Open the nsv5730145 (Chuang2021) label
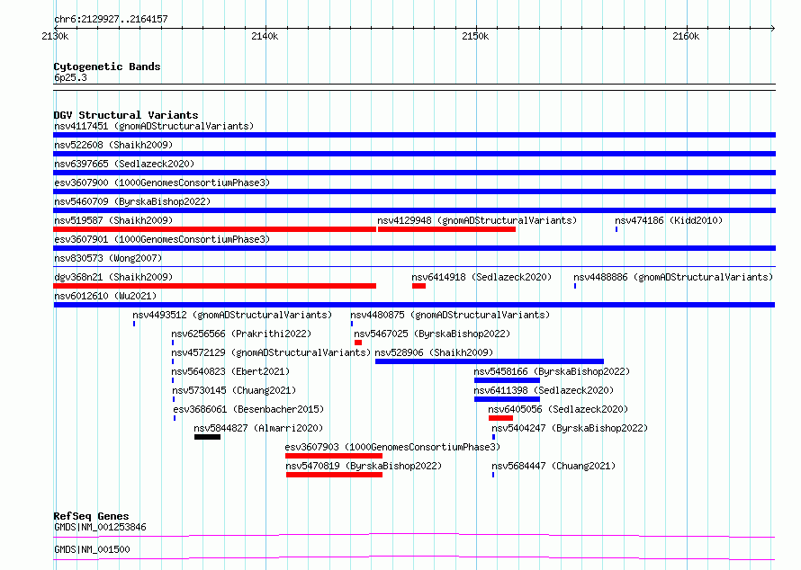 (x=234, y=390)
